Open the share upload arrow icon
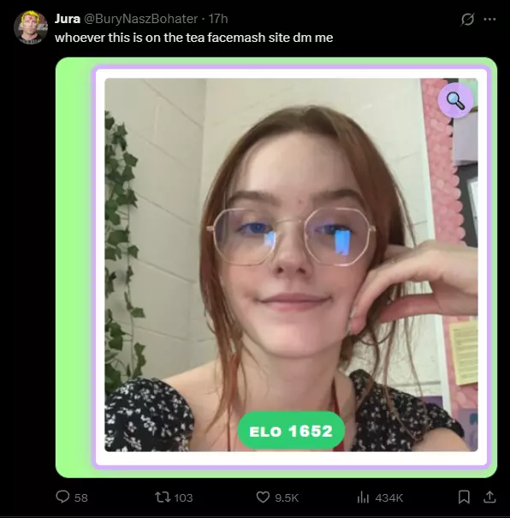The height and width of the screenshot is (518, 510). (x=489, y=497)
